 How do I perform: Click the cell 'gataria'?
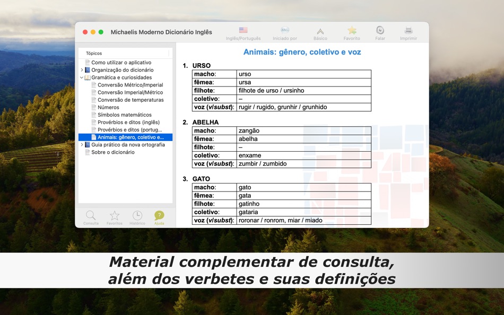[x=304, y=212]
